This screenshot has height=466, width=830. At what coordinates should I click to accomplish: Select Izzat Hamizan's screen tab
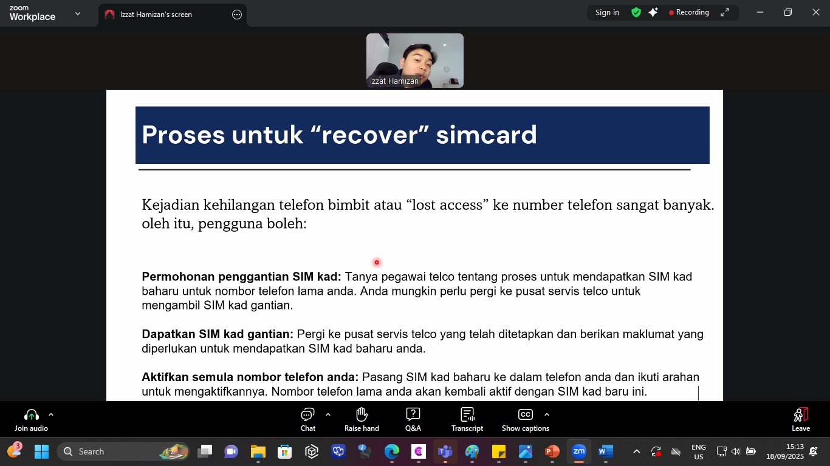(x=156, y=15)
